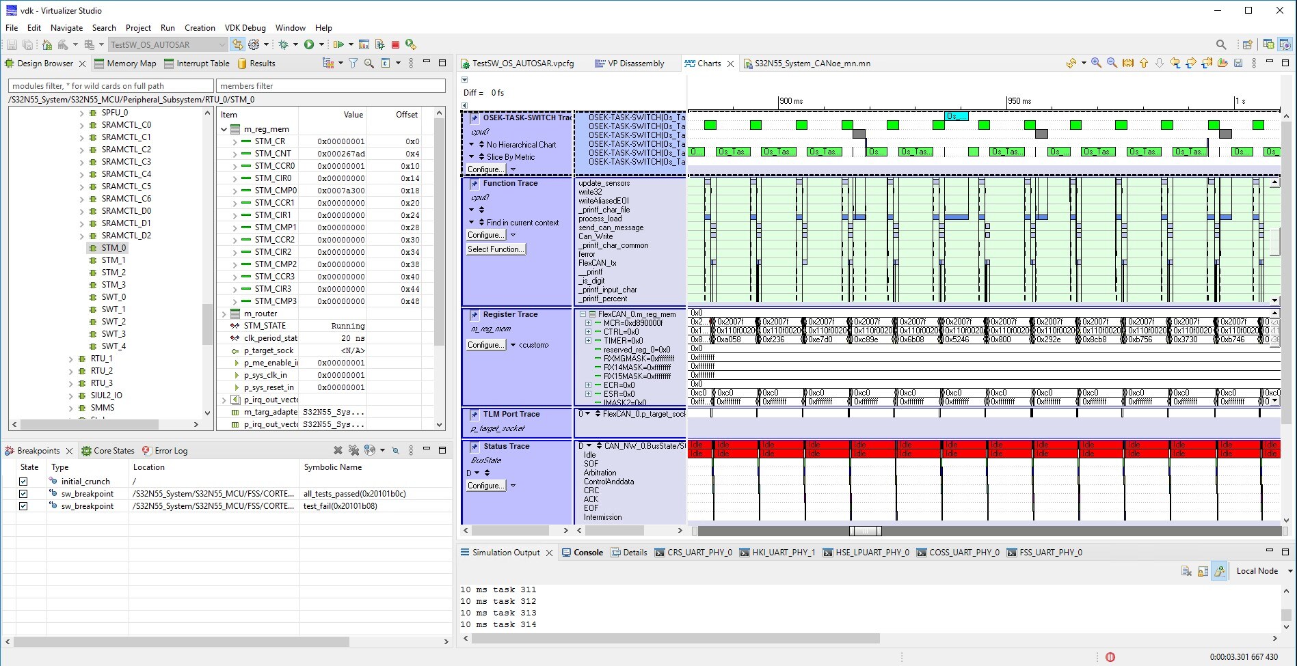Screen dimensions: 1297x666
Task: Click the Charts horizontal timeline scrollbar thumb
Action: click(865, 531)
